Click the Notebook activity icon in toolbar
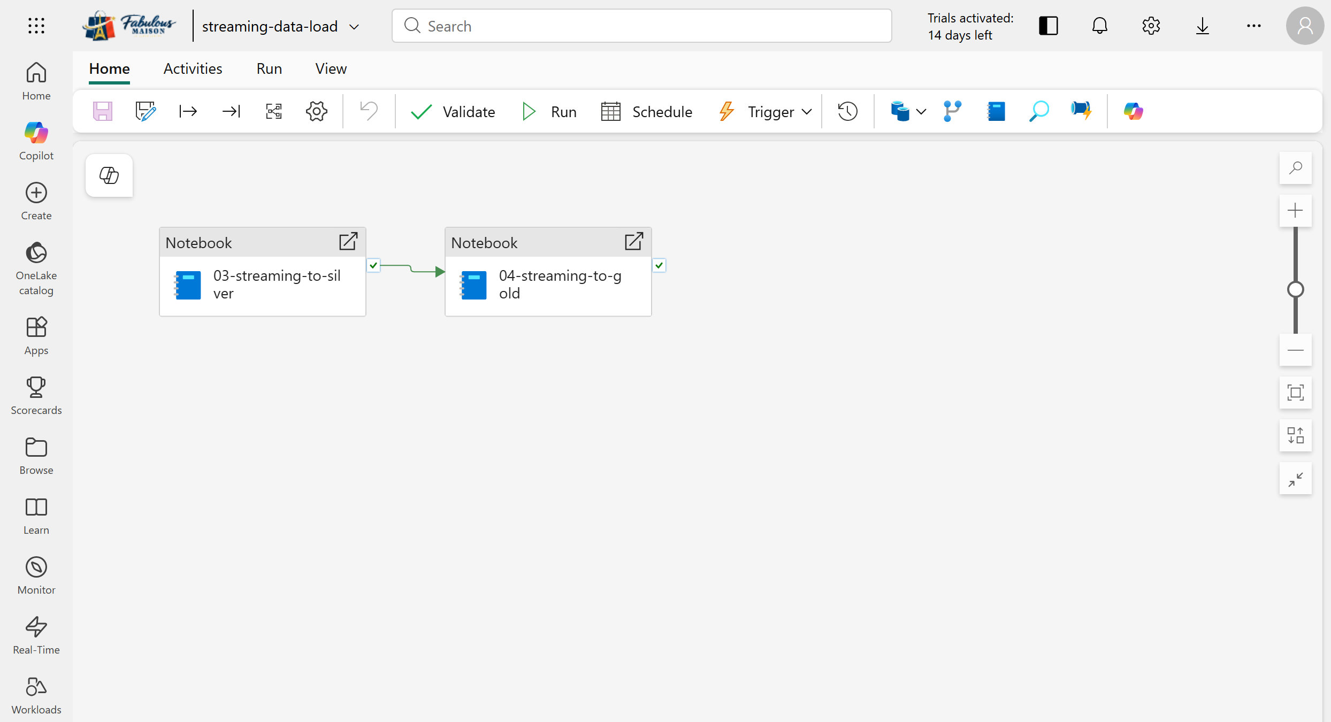 (x=996, y=111)
